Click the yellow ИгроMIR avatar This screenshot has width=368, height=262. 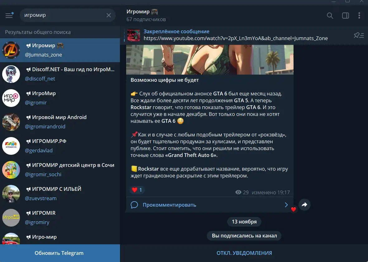11,218
